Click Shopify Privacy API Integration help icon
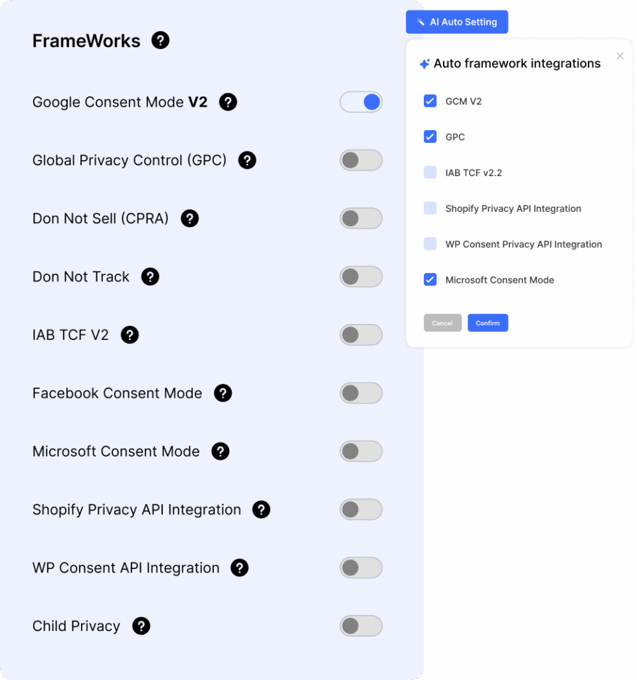Viewport: 637px width, 680px height. click(261, 509)
